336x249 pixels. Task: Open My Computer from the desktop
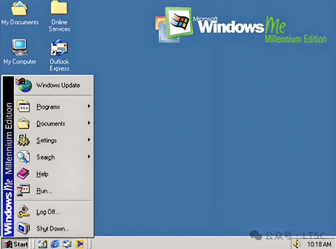pyautogui.click(x=20, y=51)
